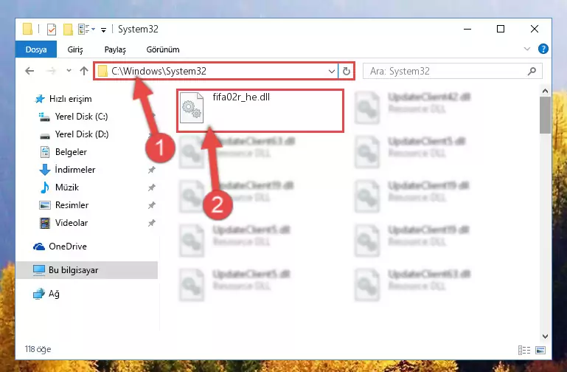Go up one folder level arrow

pyautogui.click(x=84, y=71)
